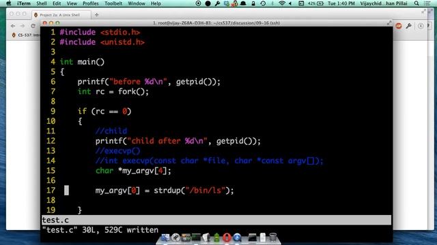Click the battery 42% indicator

316,3
